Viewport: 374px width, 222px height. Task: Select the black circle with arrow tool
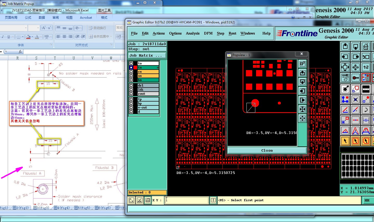(x=345, y=89)
